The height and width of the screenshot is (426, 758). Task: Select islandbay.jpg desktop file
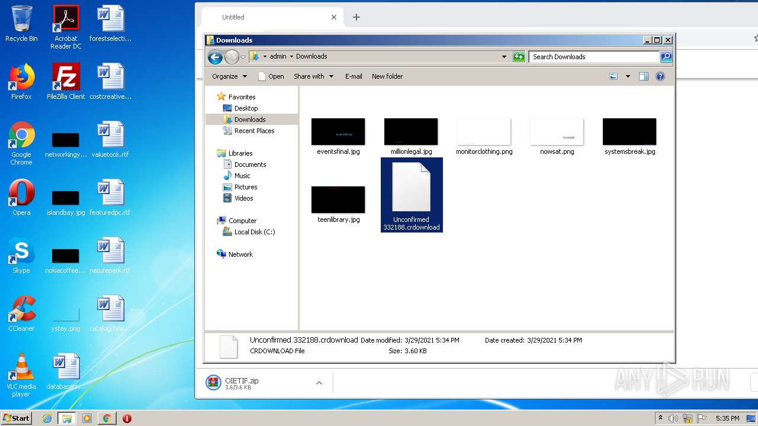click(x=66, y=203)
